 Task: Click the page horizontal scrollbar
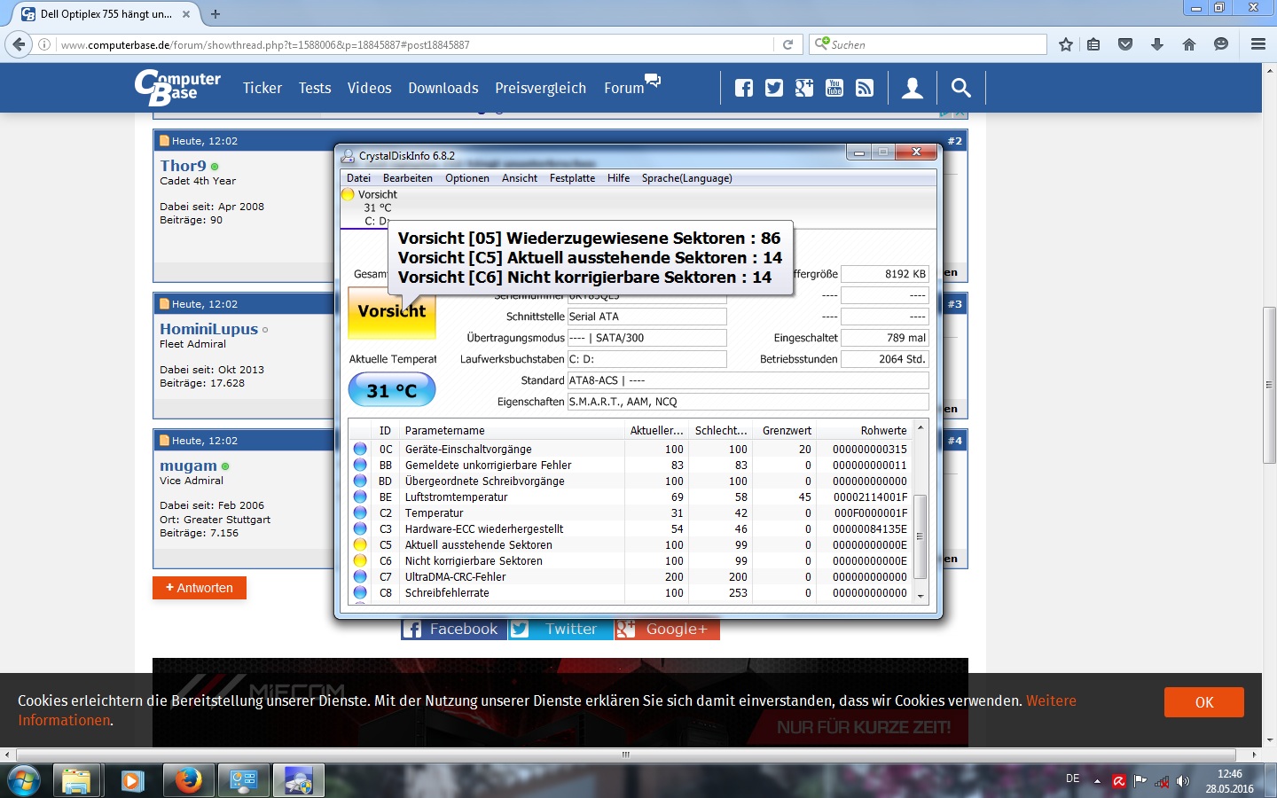[x=626, y=755]
